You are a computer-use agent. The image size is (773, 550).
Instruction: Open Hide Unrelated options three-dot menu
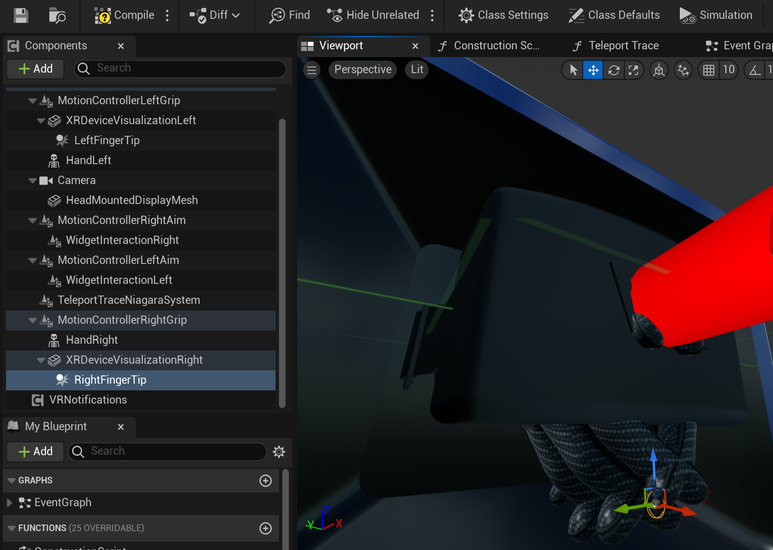(x=433, y=16)
